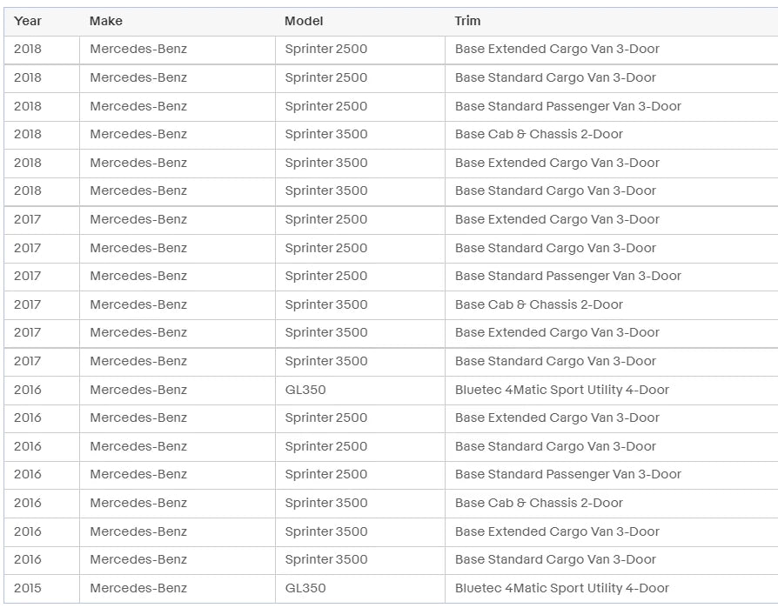Image resolution: width=778 pixels, height=608 pixels.
Task: Click the 2017 Sprinter 3500 Base Cab & Chassis trim
Action: (539, 304)
